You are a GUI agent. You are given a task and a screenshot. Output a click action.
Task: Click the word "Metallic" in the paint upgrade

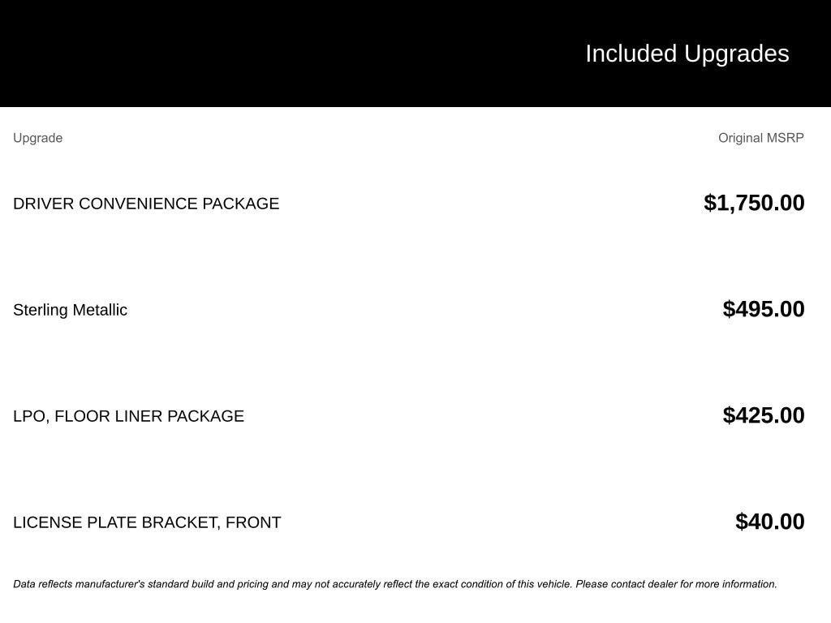pyautogui.click(x=100, y=310)
